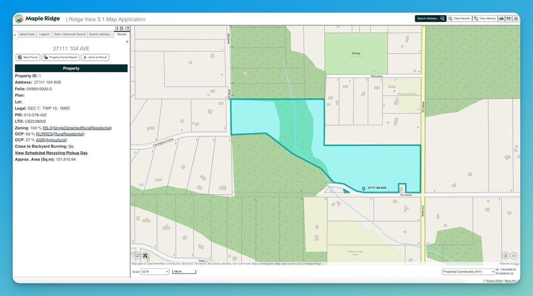Switch to the Legend tab

click(44, 34)
